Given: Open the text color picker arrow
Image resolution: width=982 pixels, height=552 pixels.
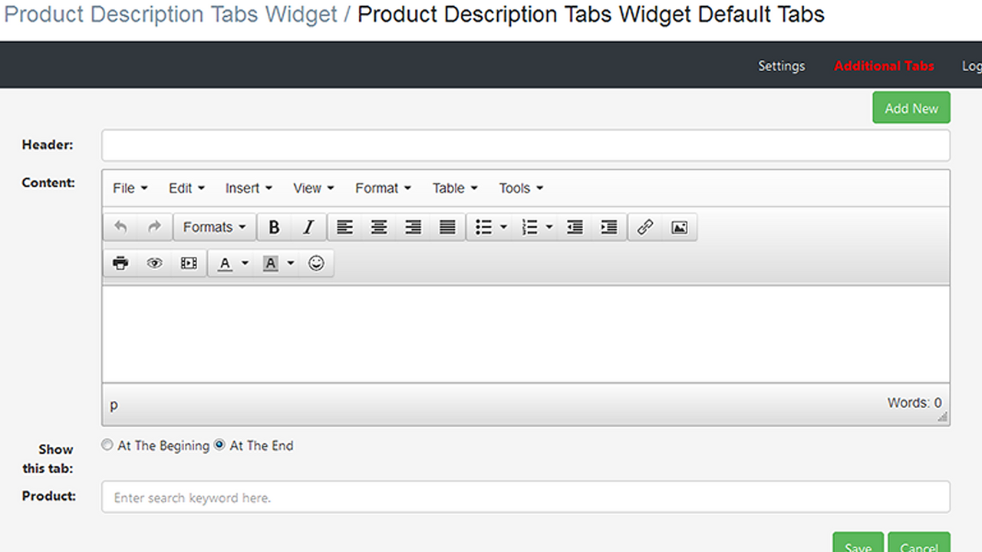Looking at the screenshot, I should click(245, 263).
